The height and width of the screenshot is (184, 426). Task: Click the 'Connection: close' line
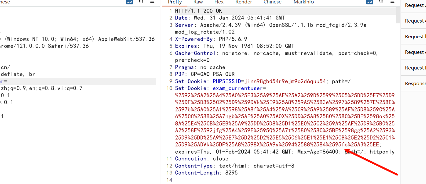(x=202, y=159)
